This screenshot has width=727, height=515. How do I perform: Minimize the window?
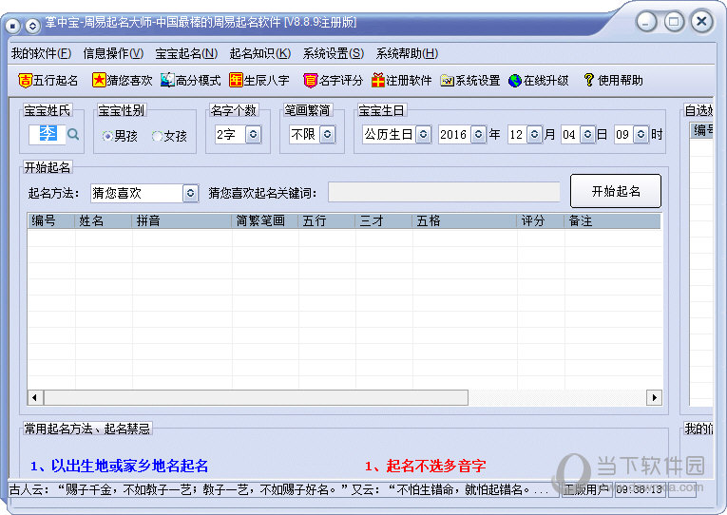(x=646, y=22)
